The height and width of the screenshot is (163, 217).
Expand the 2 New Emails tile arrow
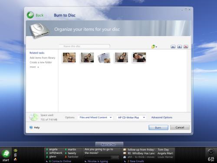click(125, 161)
